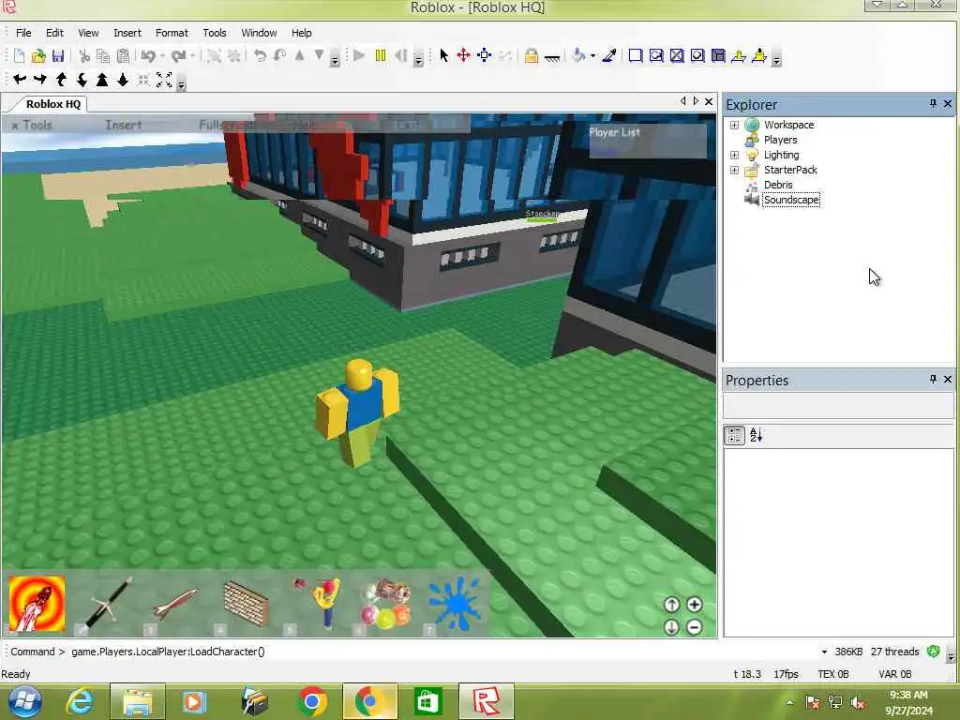960x720 pixels.
Task: Open the File menu
Action: point(23,33)
